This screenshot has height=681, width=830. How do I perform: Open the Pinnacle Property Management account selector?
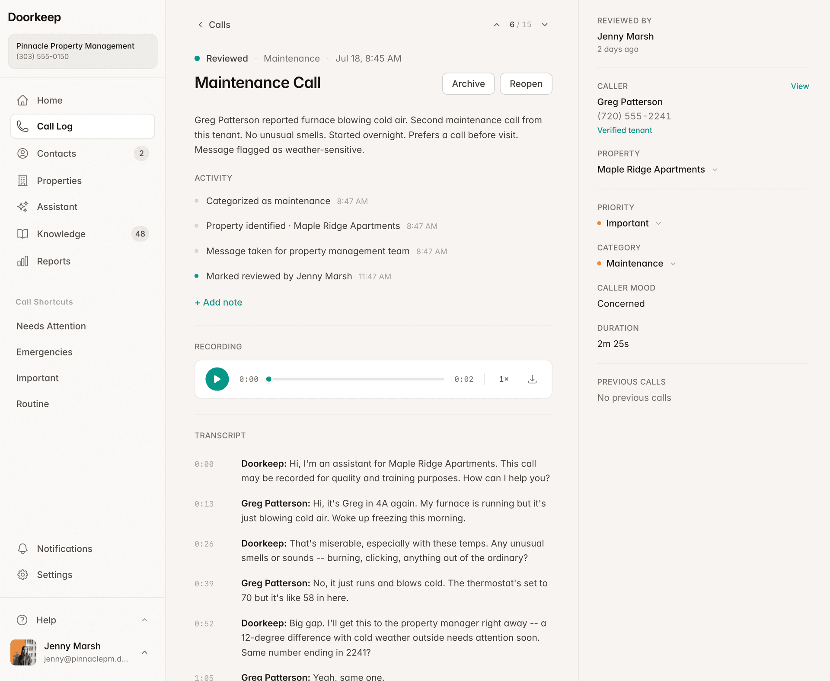[x=83, y=51]
